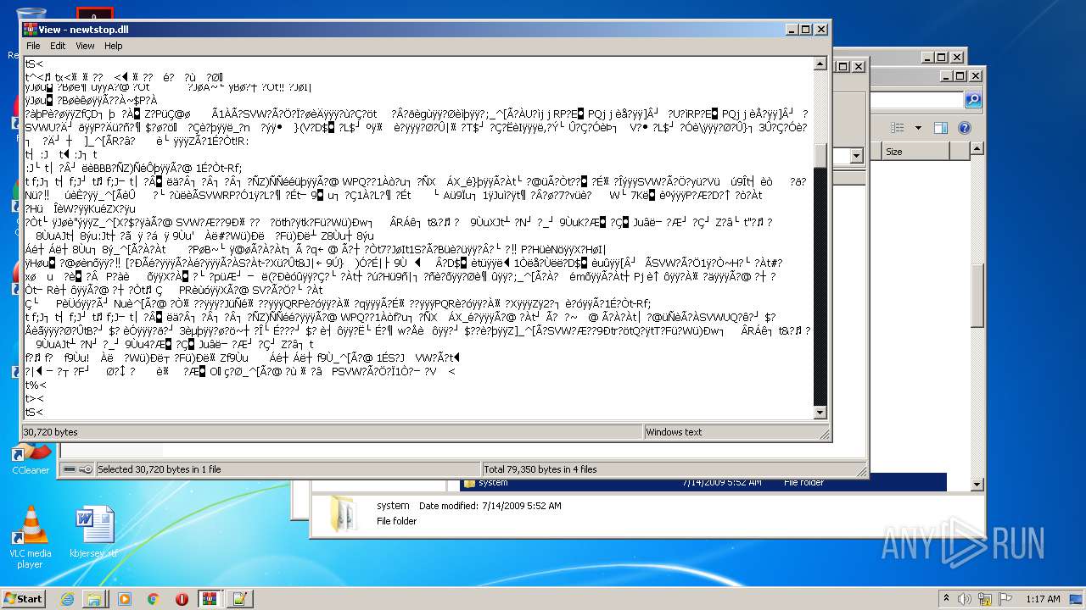Click the viewer's vertical scrollbar thumb
The image size is (1086, 610).
click(820, 156)
